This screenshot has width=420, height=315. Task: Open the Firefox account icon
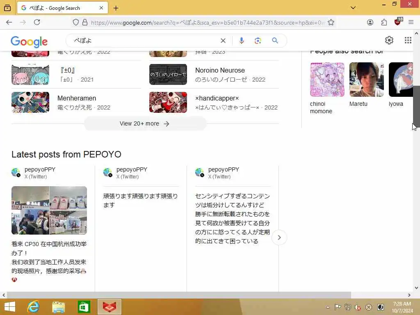tap(370, 22)
